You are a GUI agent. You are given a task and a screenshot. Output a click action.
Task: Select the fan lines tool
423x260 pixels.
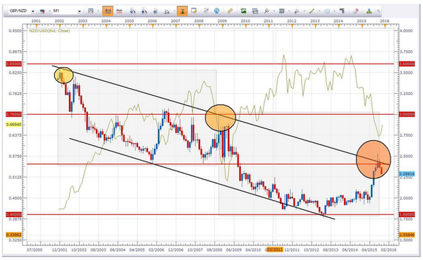point(297,11)
